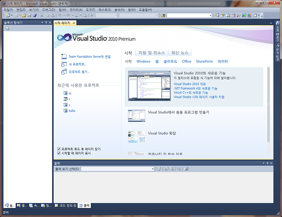Open Solution Explorer from the toolbar icon

point(217,16)
